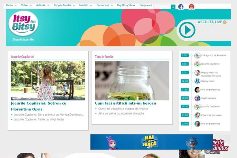Select the 17:00 time slot
The image size is (237, 158).
[185, 90]
